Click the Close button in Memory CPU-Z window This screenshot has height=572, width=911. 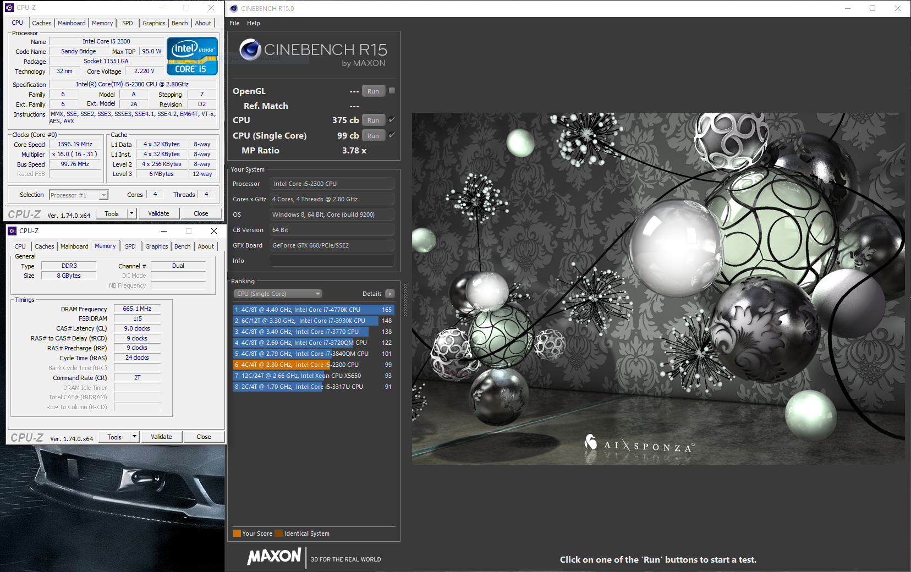(204, 437)
